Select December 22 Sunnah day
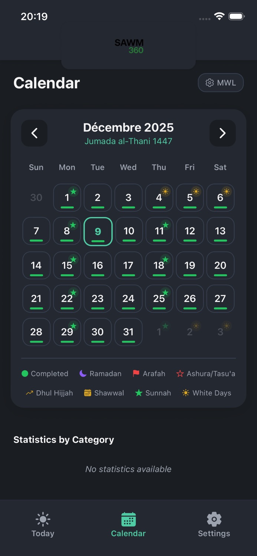Image resolution: width=257 pixels, height=556 pixels. [x=67, y=299]
